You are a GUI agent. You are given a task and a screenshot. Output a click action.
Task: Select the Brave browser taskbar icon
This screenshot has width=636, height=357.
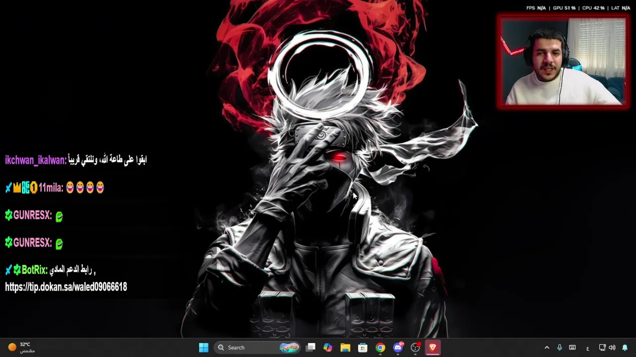click(433, 348)
